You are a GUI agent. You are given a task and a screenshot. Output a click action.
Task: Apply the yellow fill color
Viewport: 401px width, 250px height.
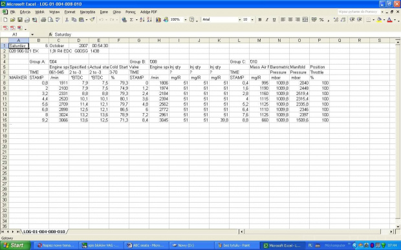click(379, 19)
